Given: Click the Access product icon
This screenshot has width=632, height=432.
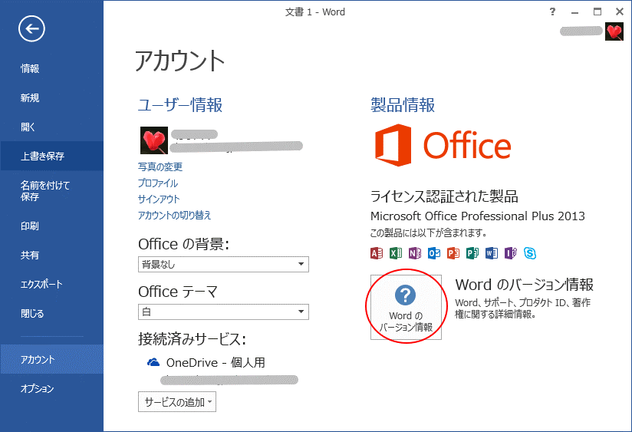Looking at the screenshot, I should pyautogui.click(x=377, y=252).
